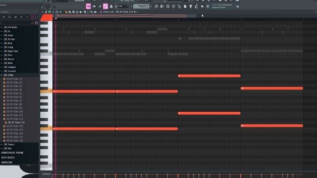
Task: Select the first lower-row red note
Action: [x=84, y=129]
